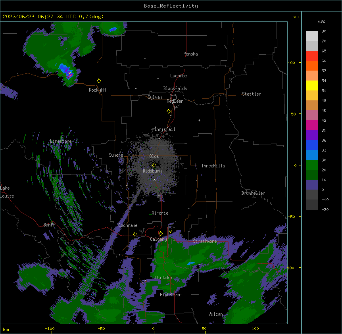Viewport: 342px width, 334px height.
Task: Click the yellow diamond marker beside RockyMH
Action: point(99,81)
